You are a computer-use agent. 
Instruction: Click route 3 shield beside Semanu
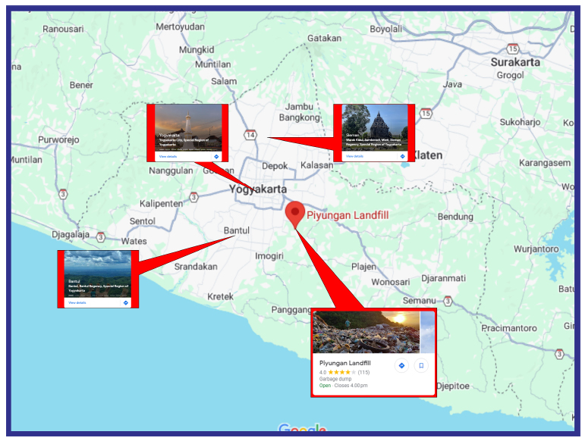click(448, 301)
